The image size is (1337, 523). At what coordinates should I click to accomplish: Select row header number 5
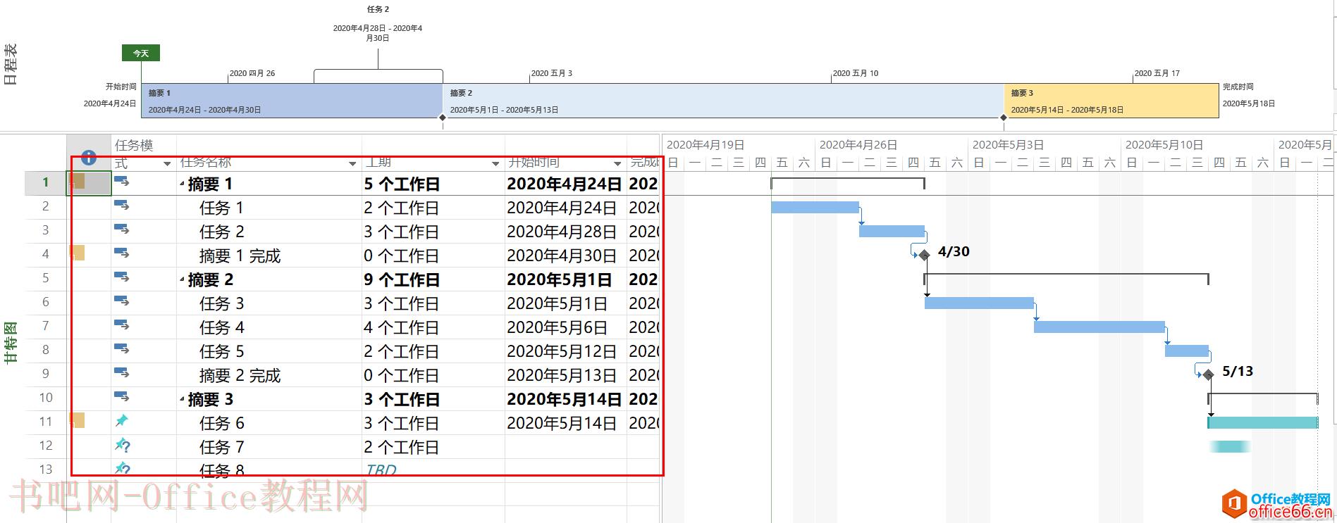point(46,277)
